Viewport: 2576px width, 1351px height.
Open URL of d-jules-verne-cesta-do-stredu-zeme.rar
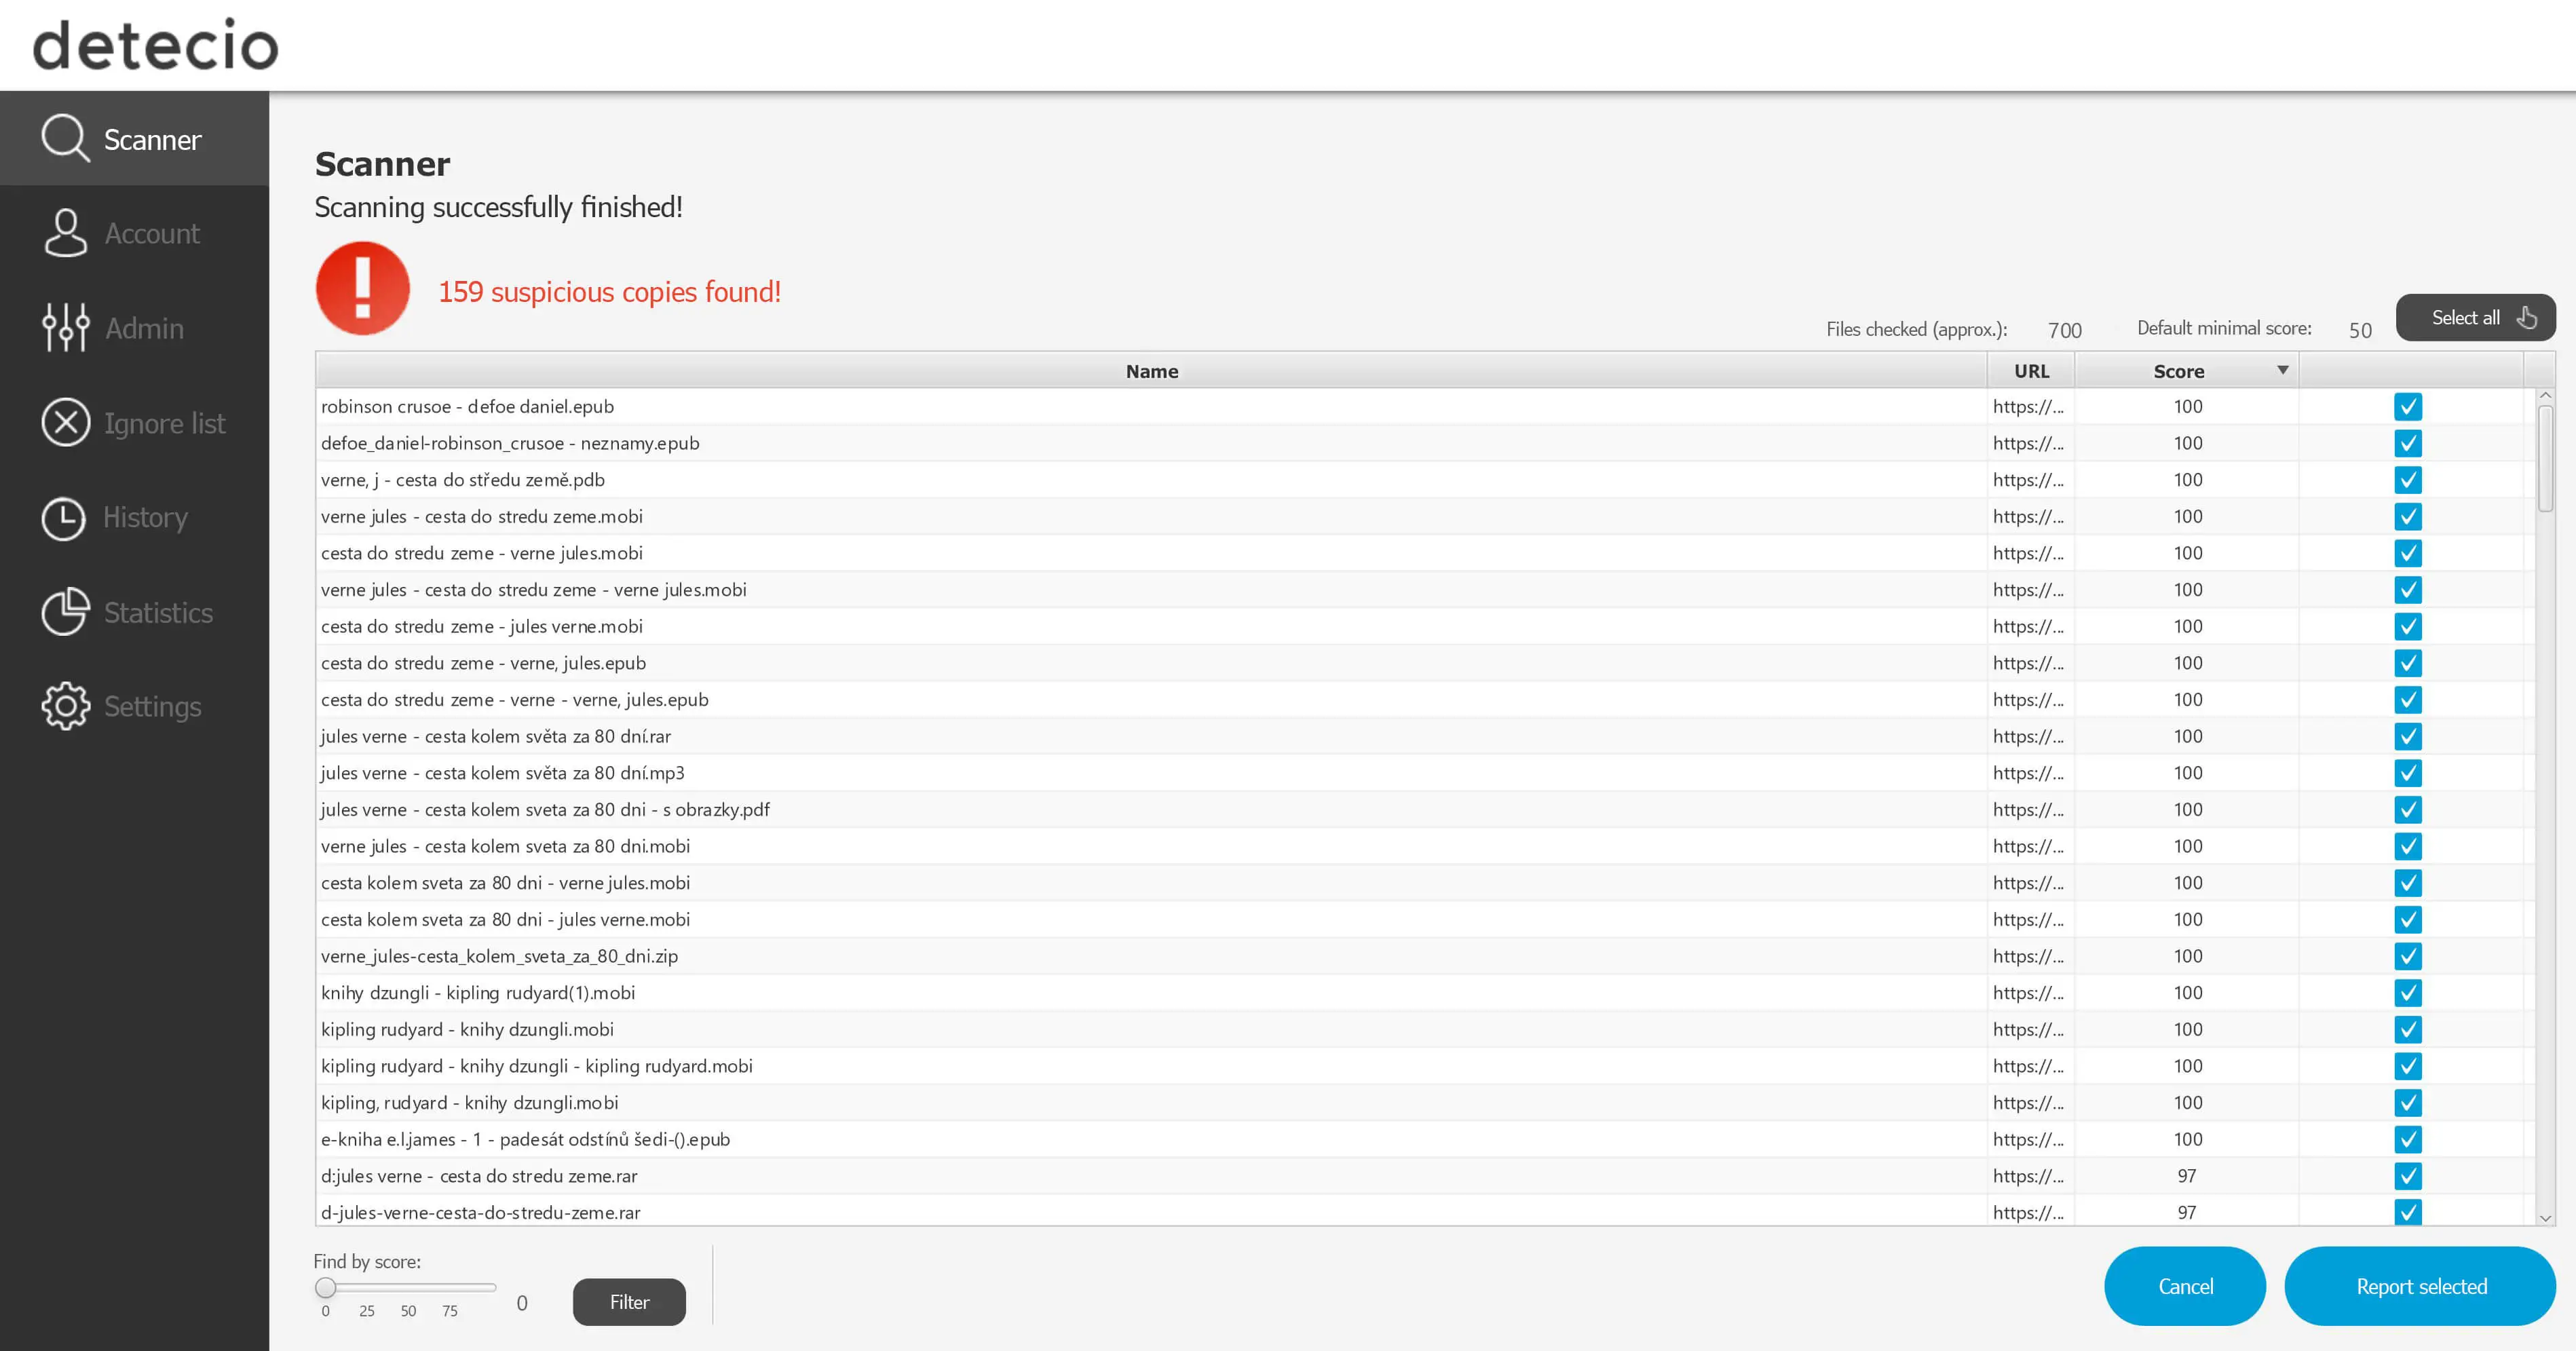(x=2028, y=1212)
